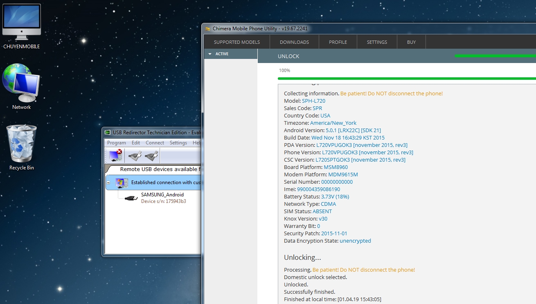Click the orange warning after Collecting information
The width and height of the screenshot is (536, 304).
click(392, 93)
